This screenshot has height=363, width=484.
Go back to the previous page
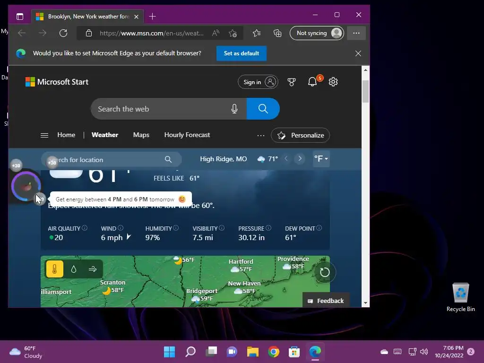22,33
